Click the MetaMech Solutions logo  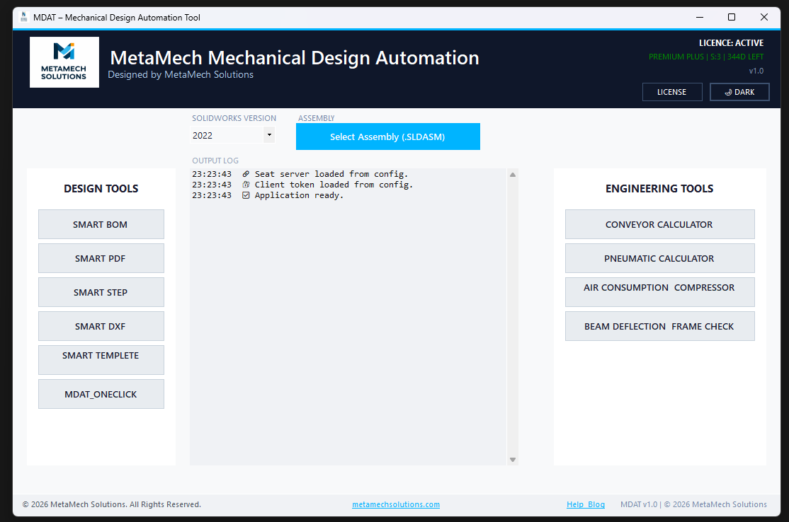(x=64, y=62)
